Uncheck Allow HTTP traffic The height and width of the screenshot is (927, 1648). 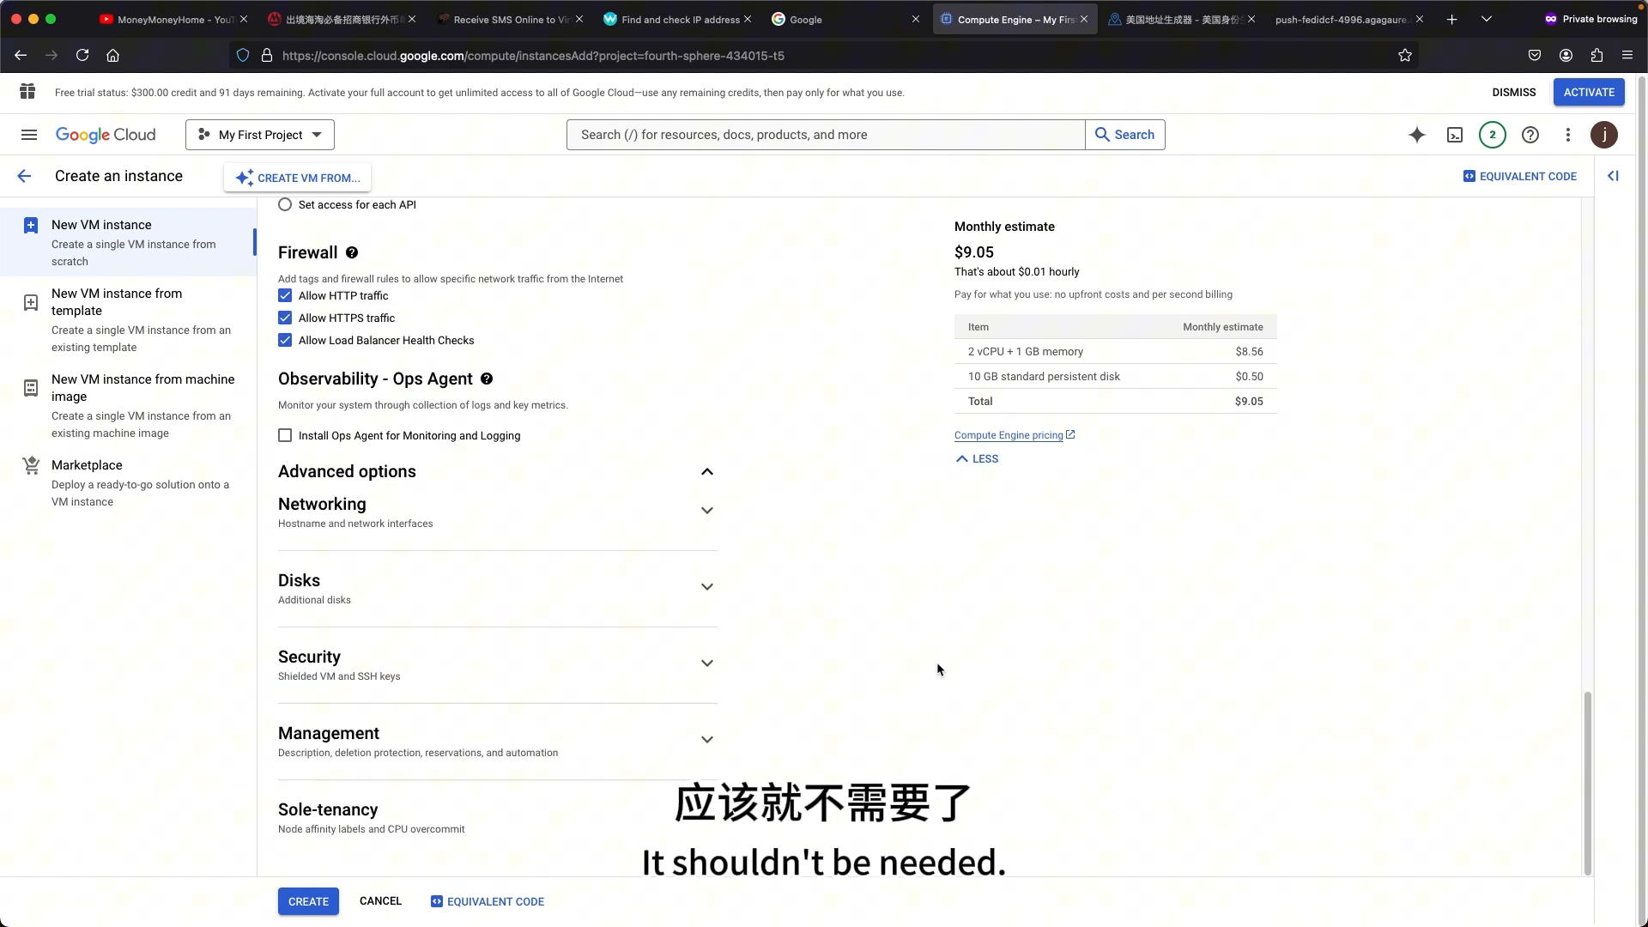coord(285,296)
